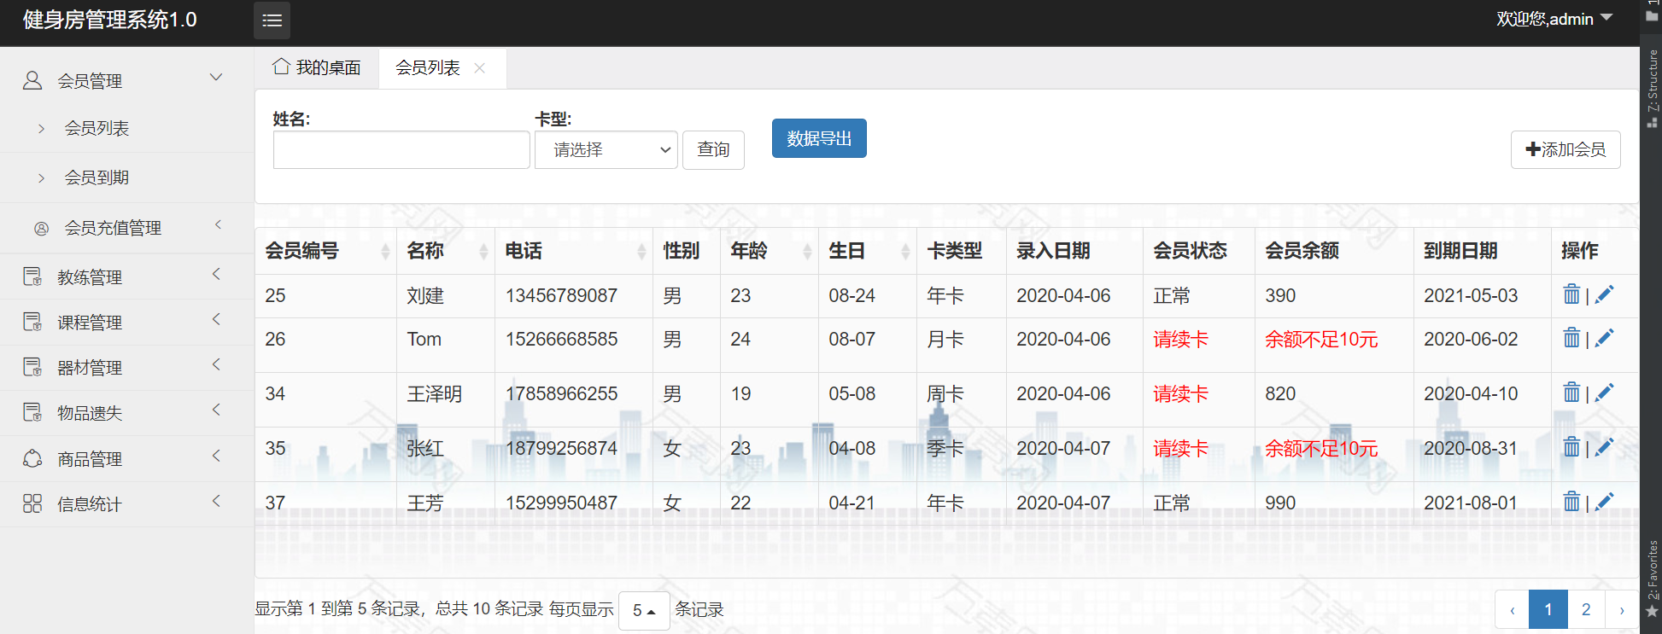Edit member Tom with pencil icon

pos(1604,339)
